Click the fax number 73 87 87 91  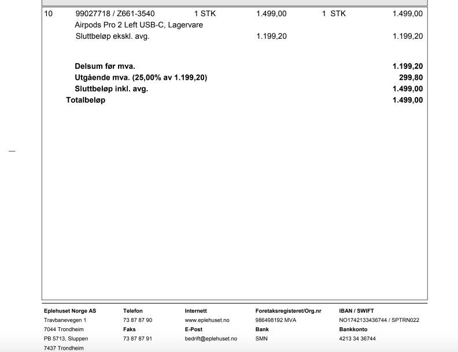[138, 339]
